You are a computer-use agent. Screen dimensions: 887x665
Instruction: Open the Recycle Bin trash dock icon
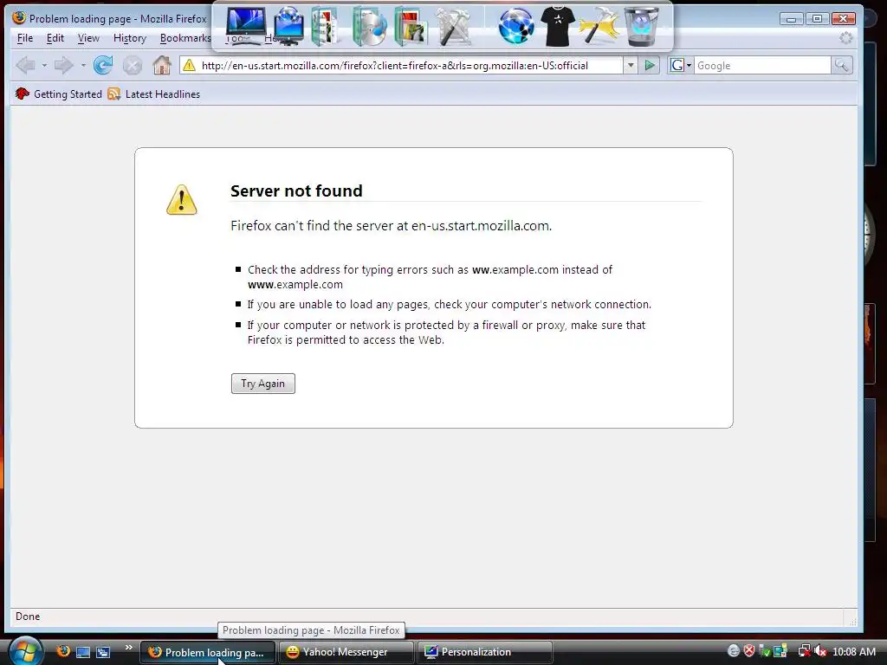[x=641, y=26]
